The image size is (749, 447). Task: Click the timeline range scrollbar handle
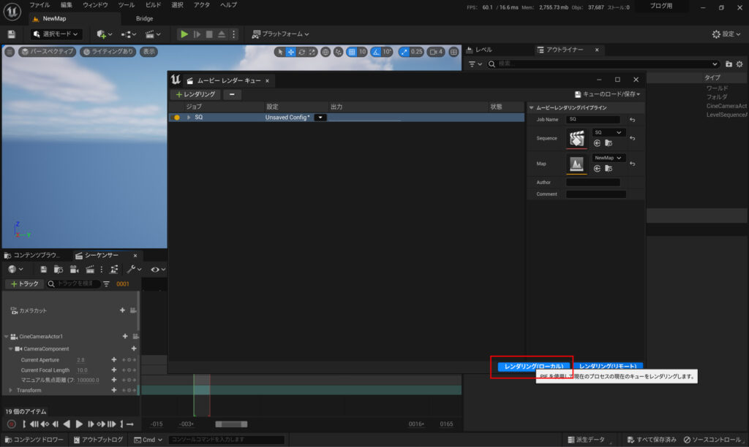(x=231, y=424)
